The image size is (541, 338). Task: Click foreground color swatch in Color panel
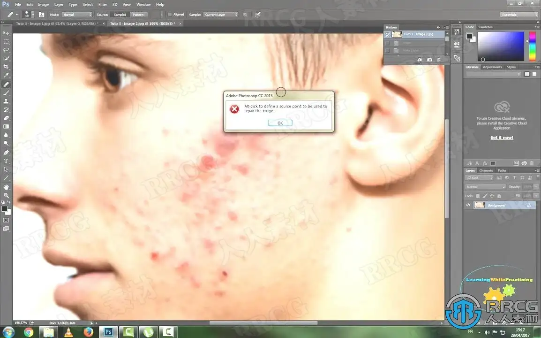[470, 36]
